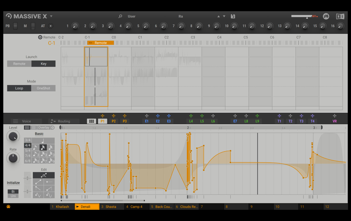Click the Basic label

(39, 134)
